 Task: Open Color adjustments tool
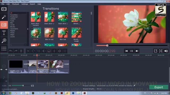click(44, 51)
